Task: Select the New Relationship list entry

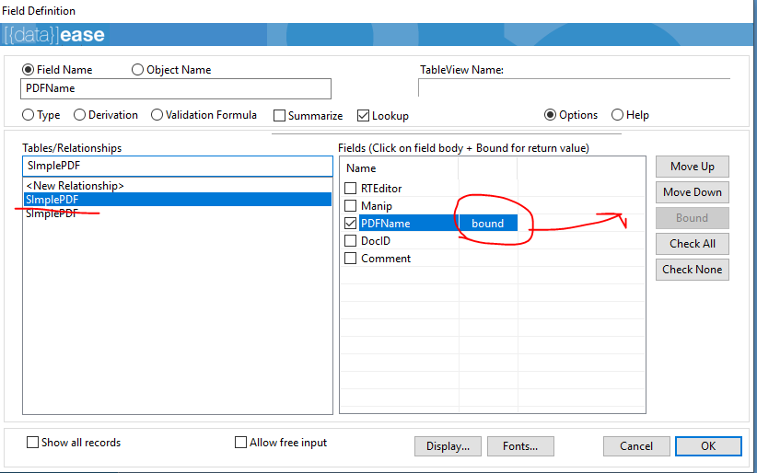Action: (75, 186)
